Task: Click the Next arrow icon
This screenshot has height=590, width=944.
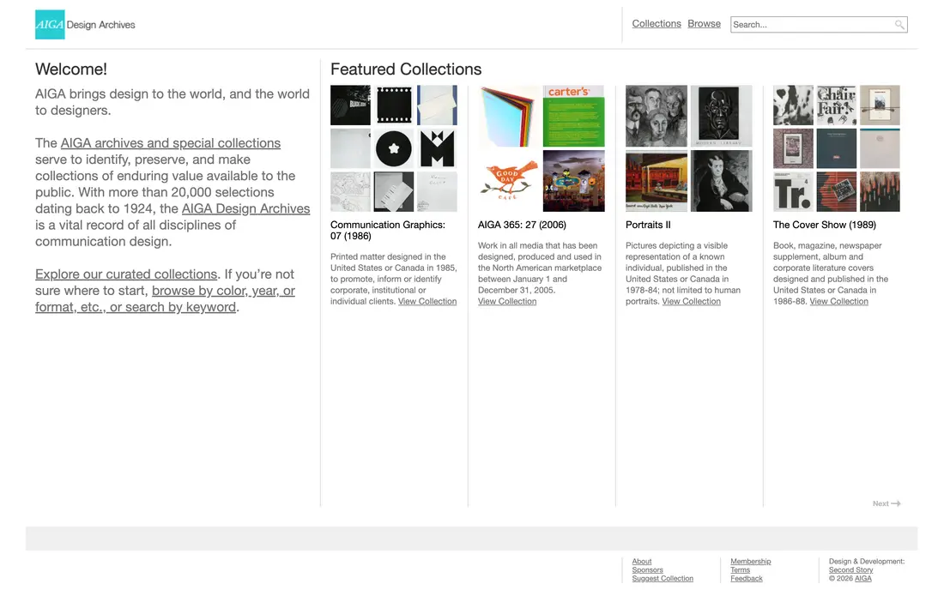Action: (x=896, y=503)
